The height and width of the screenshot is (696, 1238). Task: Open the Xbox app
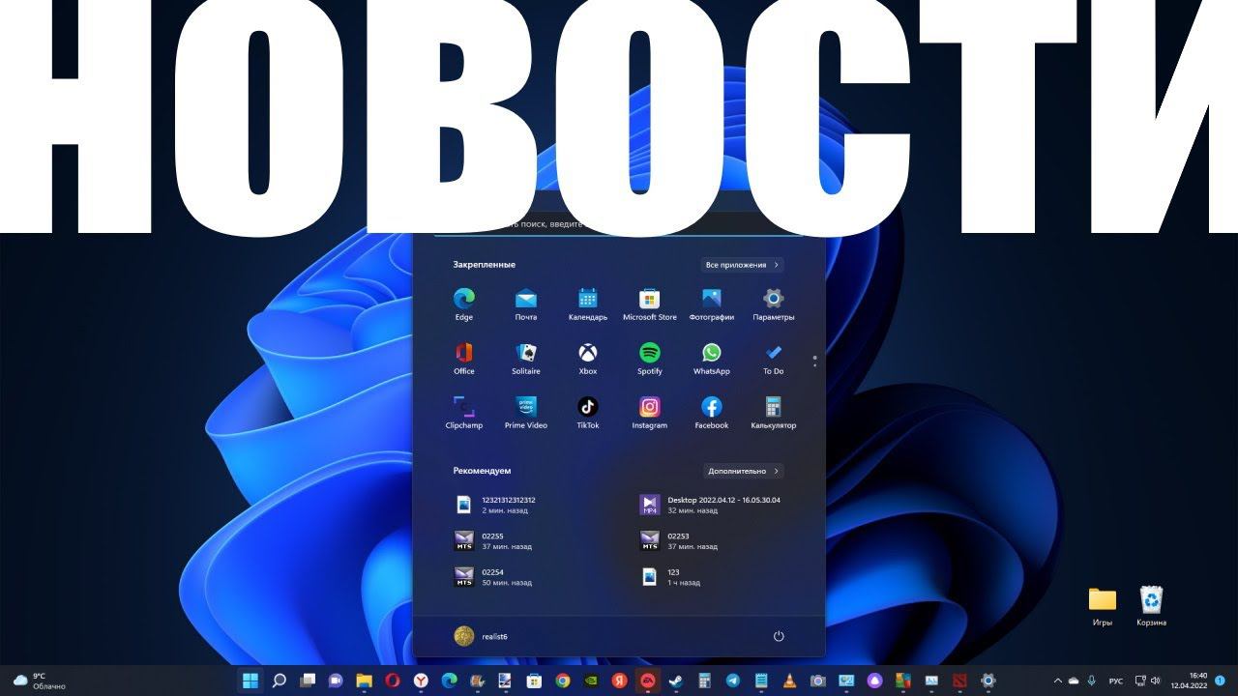[588, 358]
